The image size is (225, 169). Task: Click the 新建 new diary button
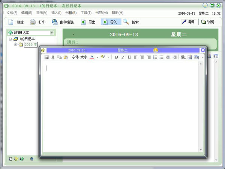point(16,22)
